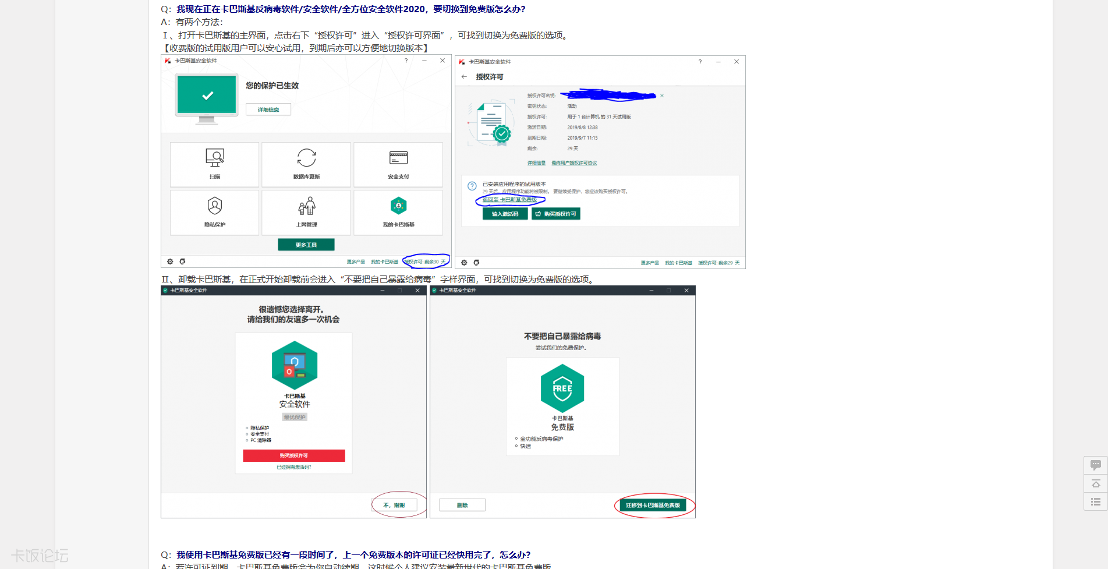Click the 卡巴斯基安全软件 product hexagon icon

295,365
